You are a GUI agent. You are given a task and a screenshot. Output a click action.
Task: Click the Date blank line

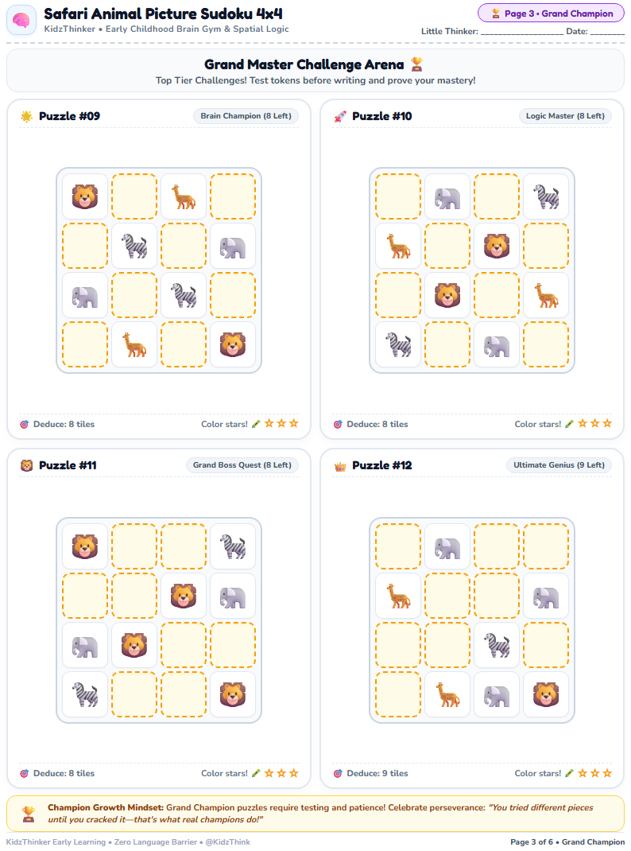(607, 32)
